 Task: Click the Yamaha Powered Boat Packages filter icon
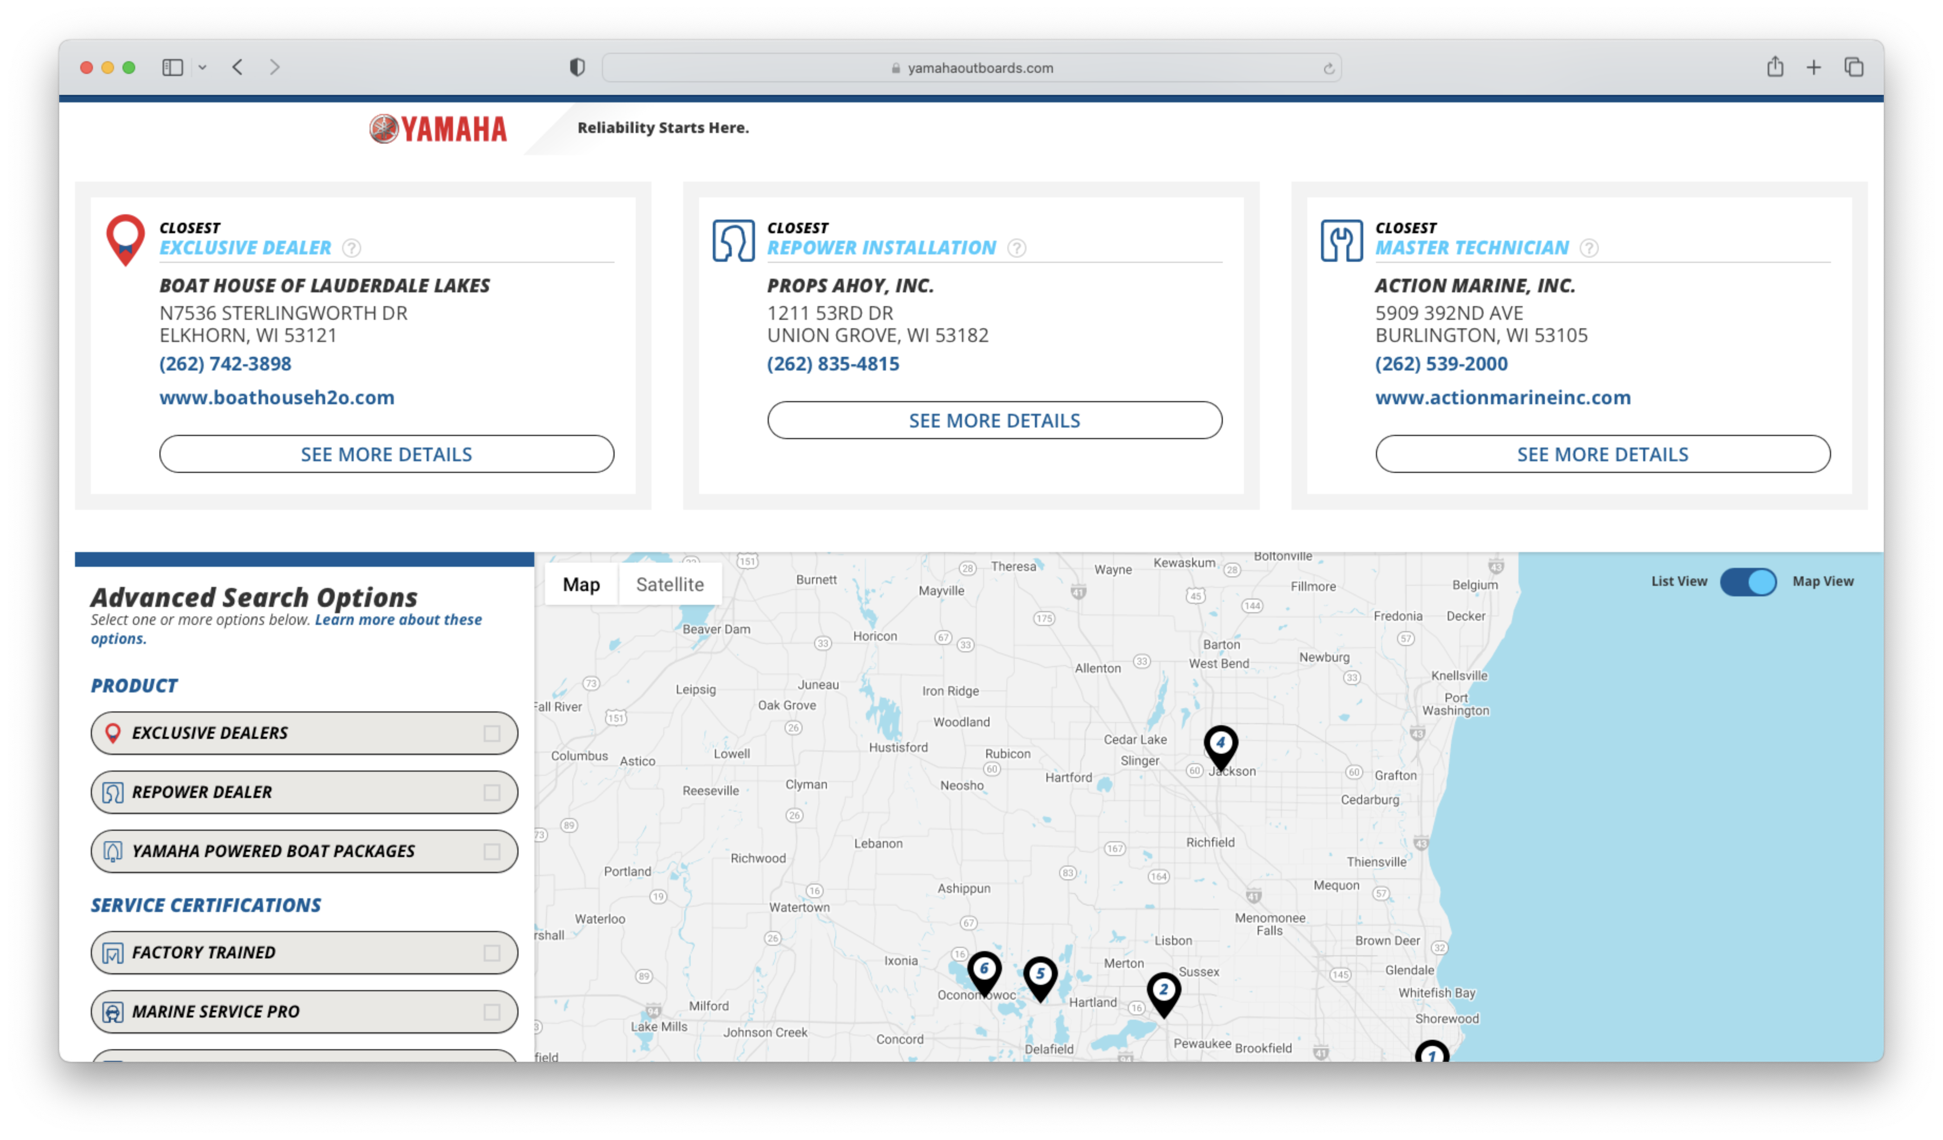point(112,852)
